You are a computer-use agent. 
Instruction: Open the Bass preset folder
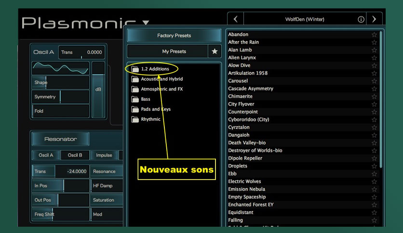click(x=141, y=99)
